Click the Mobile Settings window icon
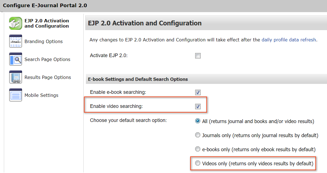The image size is (327, 173). click(15, 95)
